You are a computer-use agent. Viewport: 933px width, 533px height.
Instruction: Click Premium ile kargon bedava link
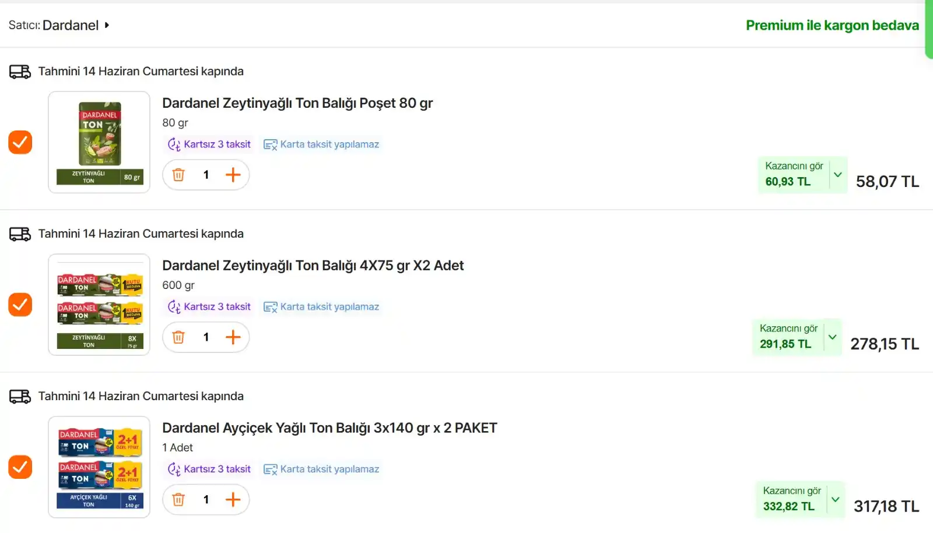pyautogui.click(x=832, y=26)
